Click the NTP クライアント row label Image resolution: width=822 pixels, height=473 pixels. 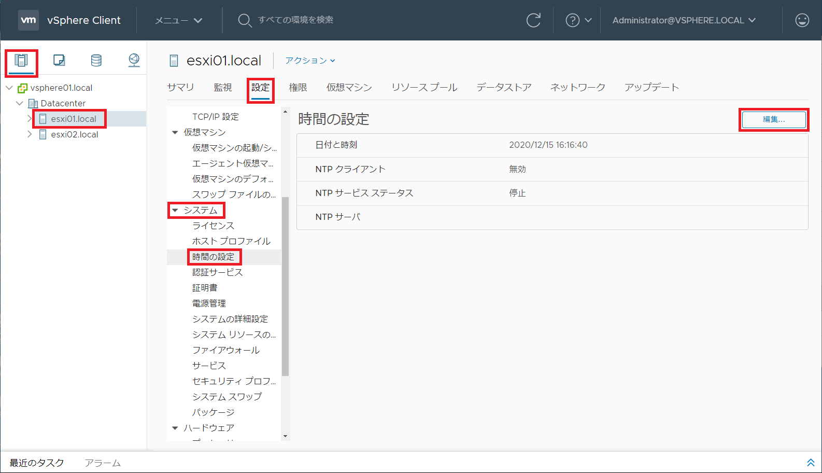pyautogui.click(x=350, y=169)
